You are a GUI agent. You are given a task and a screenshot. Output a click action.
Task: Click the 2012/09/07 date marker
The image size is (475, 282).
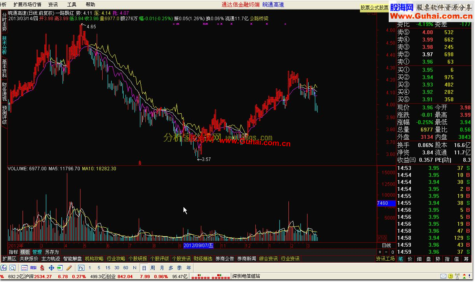(199, 246)
